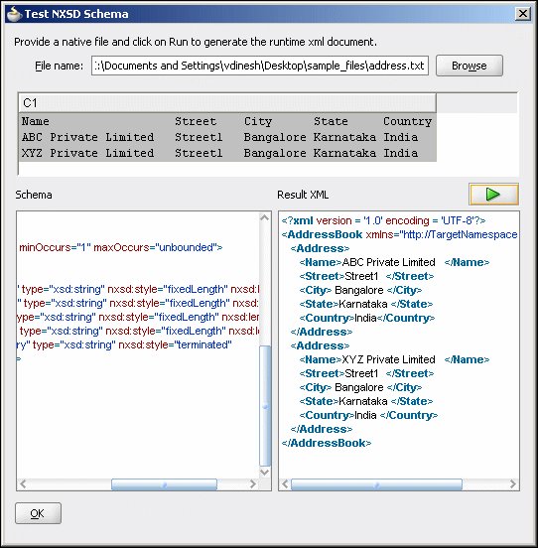Click the C1 column header
The width and height of the screenshot is (538, 548).
tap(227, 103)
